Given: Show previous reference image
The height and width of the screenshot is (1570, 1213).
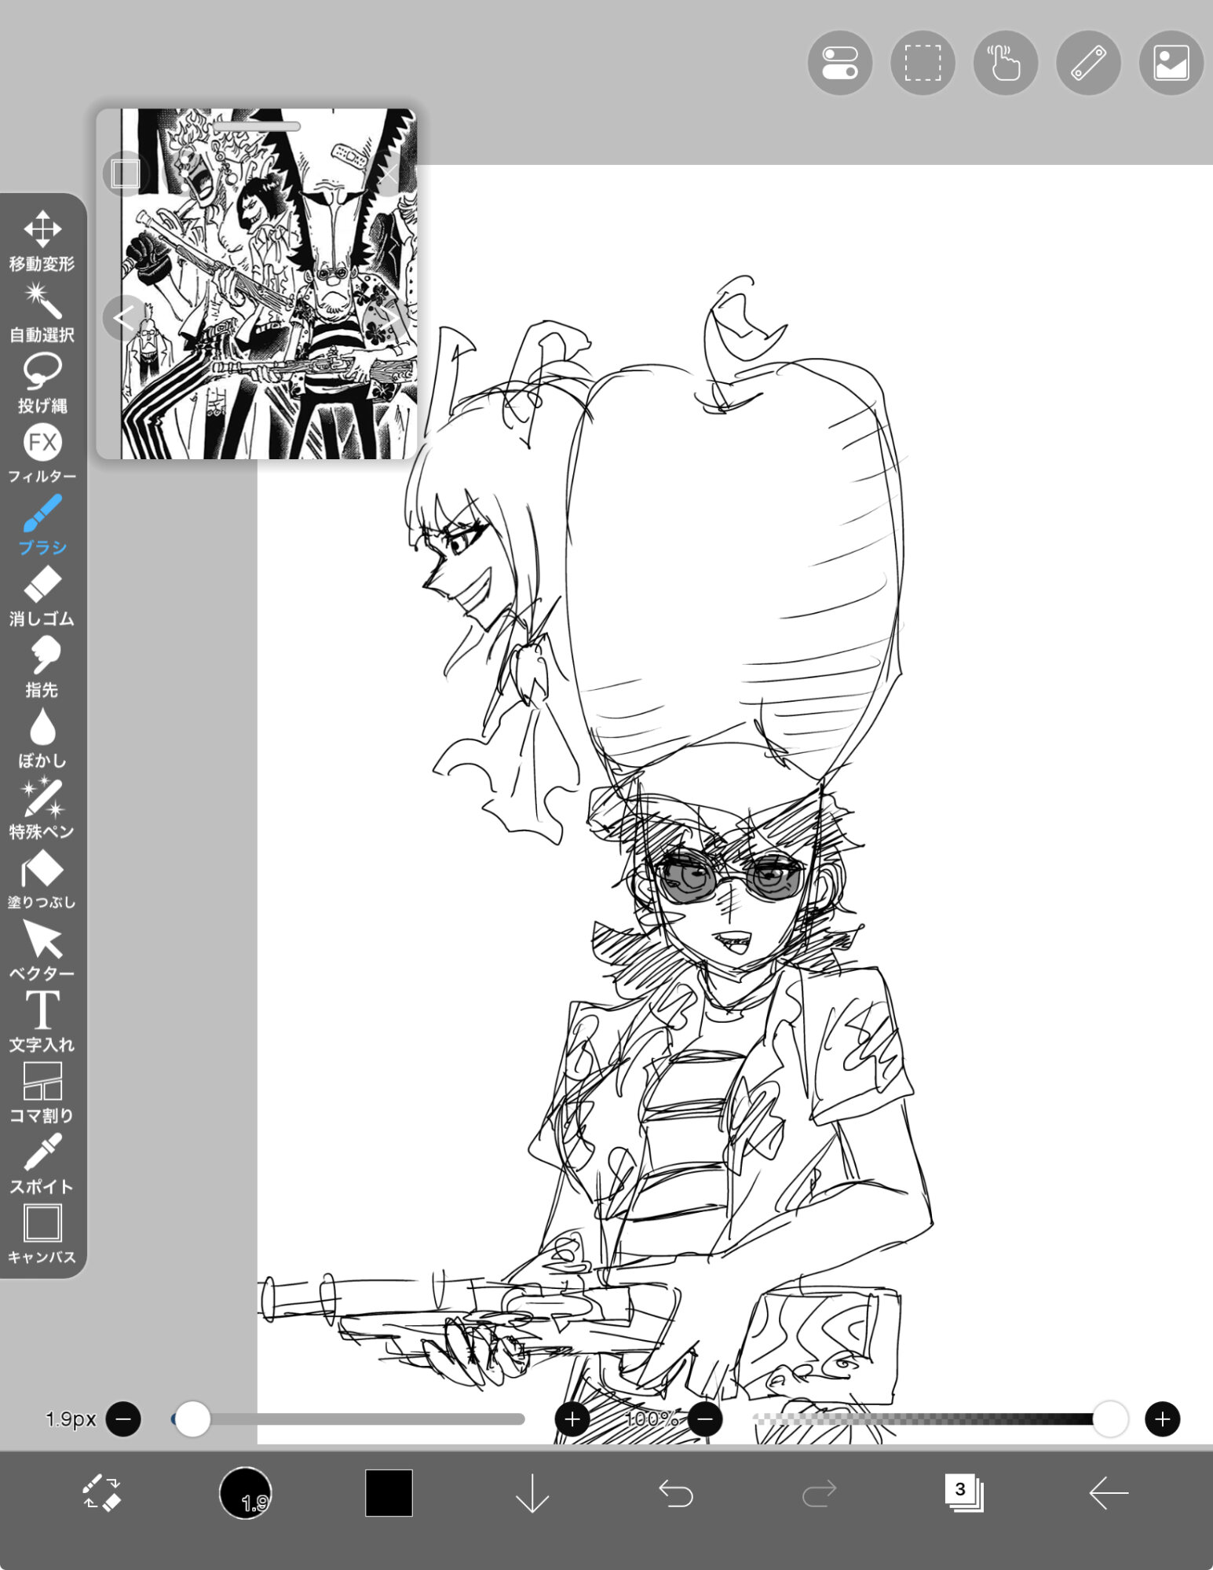Looking at the screenshot, I should click(x=124, y=318).
